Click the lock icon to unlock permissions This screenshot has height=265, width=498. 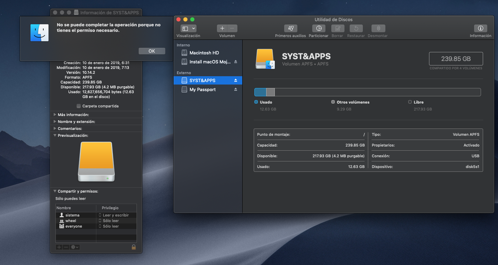tap(133, 247)
